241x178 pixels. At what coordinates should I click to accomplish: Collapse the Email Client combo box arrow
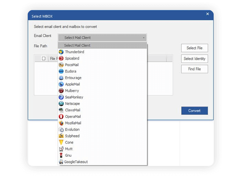pos(144,38)
